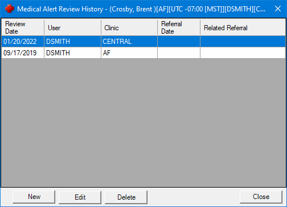This screenshot has width=287, height=207.
Task: Select the 01/20/2022 review date cell
Action: [23, 42]
